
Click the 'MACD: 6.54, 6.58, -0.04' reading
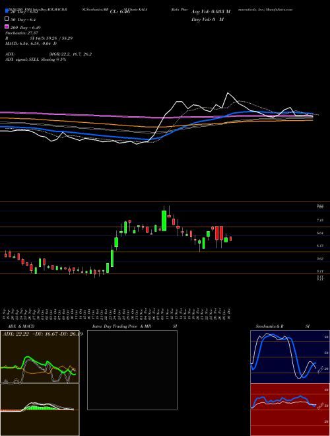[31, 44]
